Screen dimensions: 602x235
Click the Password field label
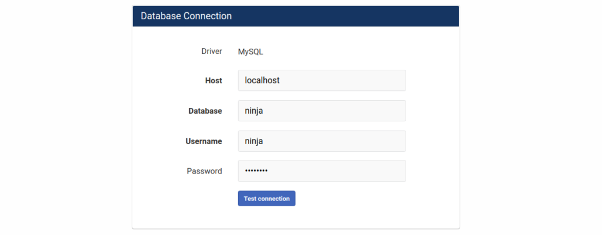click(204, 171)
